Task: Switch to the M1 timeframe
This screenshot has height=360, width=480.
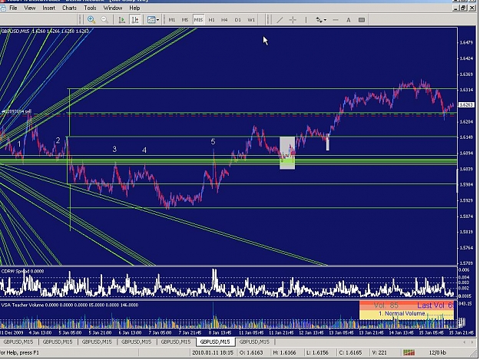Action: pos(172,20)
